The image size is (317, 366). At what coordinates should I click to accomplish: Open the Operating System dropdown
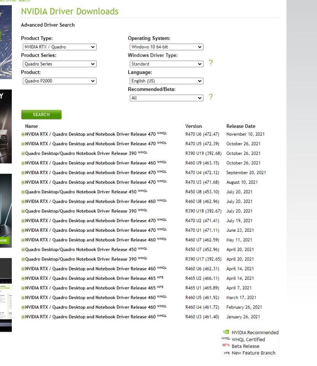[167, 47]
